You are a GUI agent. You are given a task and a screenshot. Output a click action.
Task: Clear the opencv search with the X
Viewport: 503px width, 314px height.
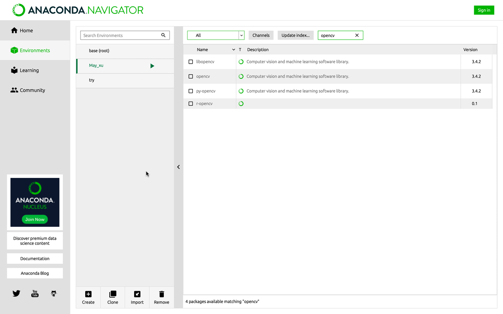point(357,35)
